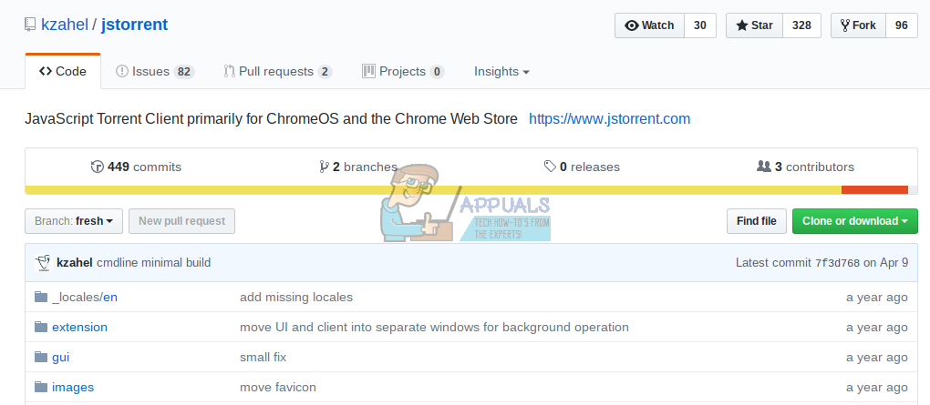Switch to the Issues tab
This screenshot has height=405, width=930.
154,71
